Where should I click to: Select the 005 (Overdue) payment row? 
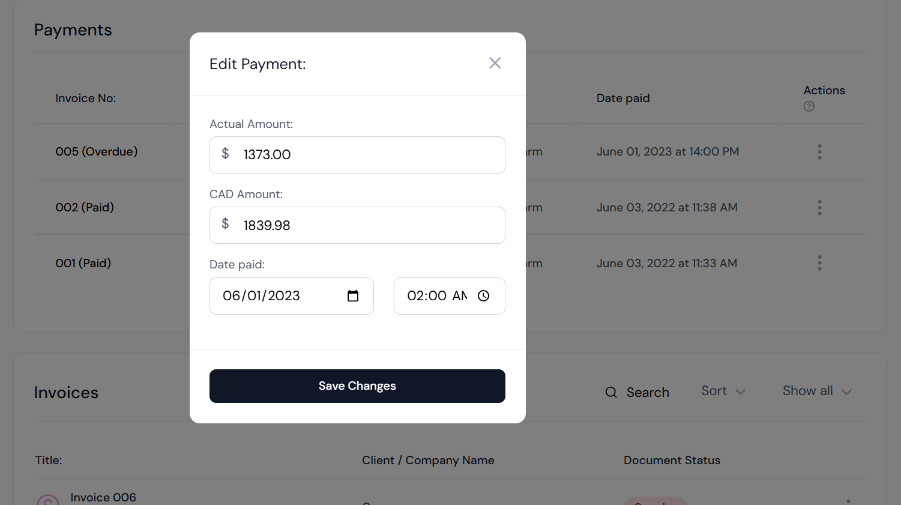point(450,151)
